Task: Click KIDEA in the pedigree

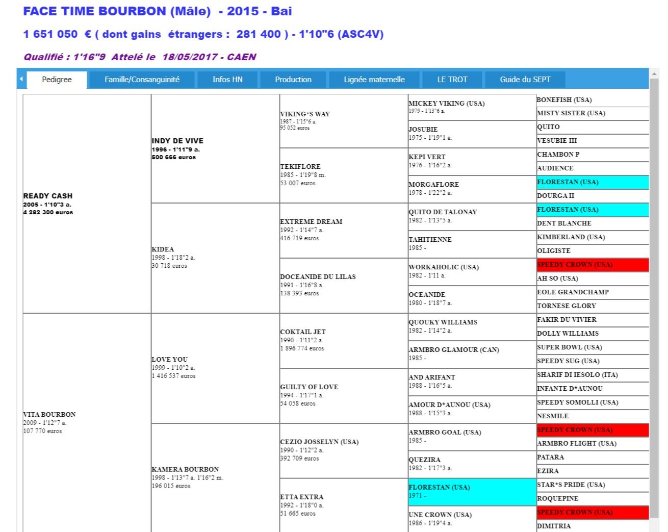Action: coord(163,249)
